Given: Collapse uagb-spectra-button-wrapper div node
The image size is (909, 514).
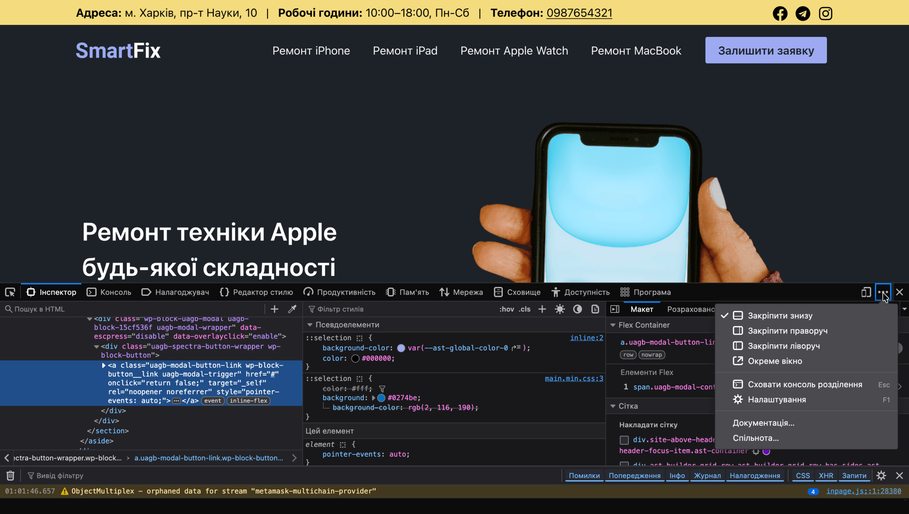Looking at the screenshot, I should tap(96, 347).
